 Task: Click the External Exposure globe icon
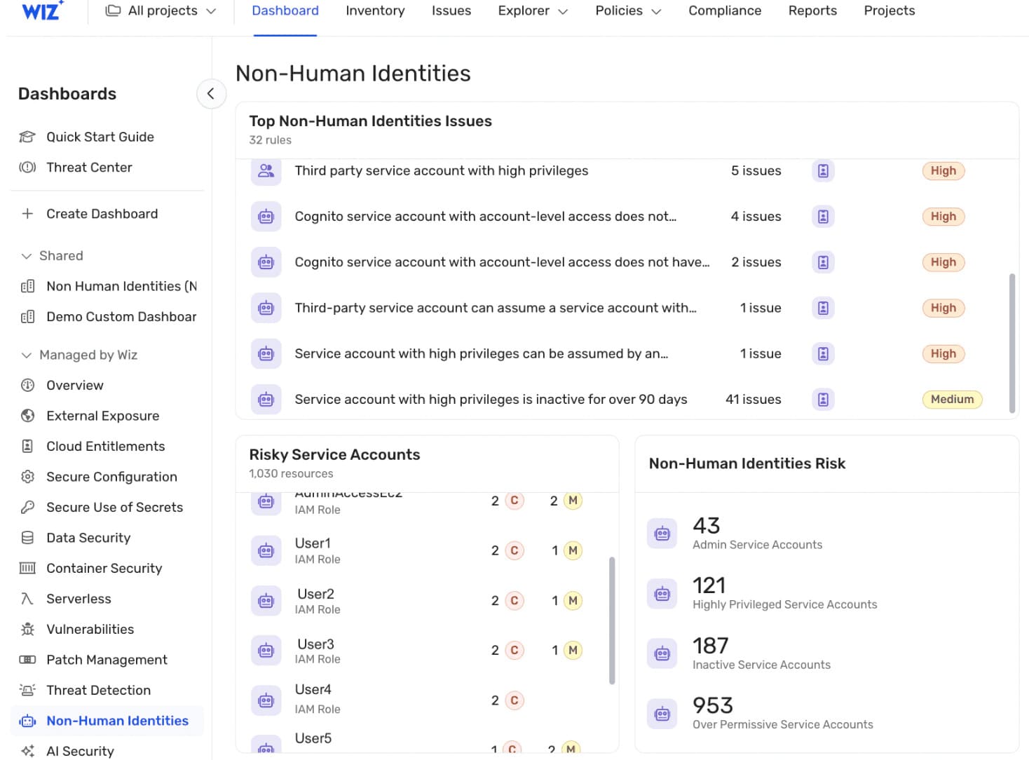27,416
